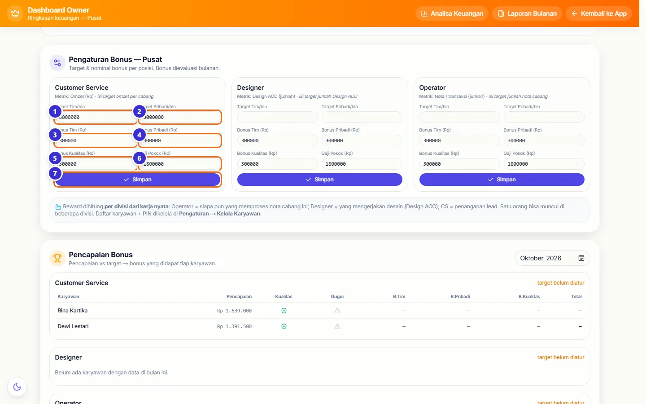This screenshot has width=646, height=404.
Task: Click Dewi Lestari's Gugur warning triangle
Action: 337,326
